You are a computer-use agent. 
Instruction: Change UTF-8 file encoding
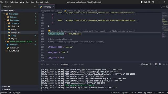coord(134,93)
